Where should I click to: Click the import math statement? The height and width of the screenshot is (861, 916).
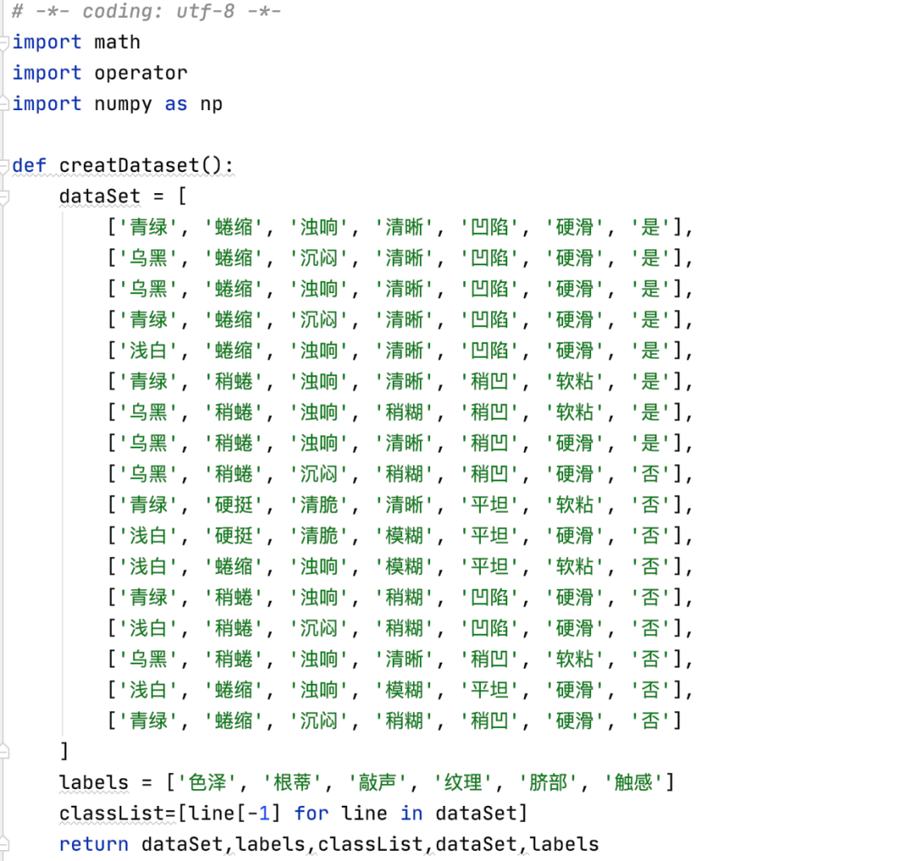tap(76, 42)
